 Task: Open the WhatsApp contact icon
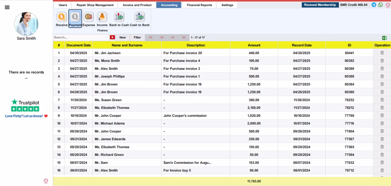(380, 5)
